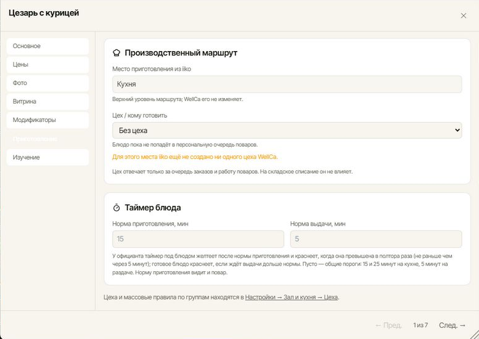Click the 1 из 7 counter
Image resolution: width=479 pixels, height=339 pixels.
click(420, 325)
